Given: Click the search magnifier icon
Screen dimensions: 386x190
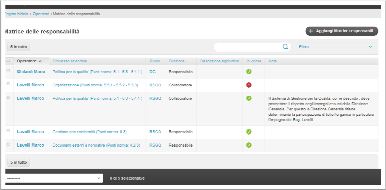Looking at the screenshot, I should pyautogui.click(x=285, y=47).
